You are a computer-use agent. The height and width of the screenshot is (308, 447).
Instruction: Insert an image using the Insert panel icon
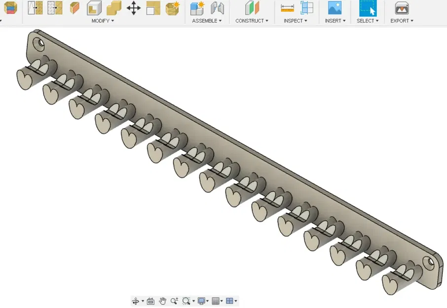tap(335, 8)
